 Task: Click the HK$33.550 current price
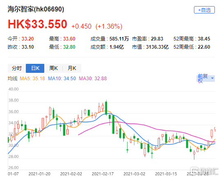[37, 24]
